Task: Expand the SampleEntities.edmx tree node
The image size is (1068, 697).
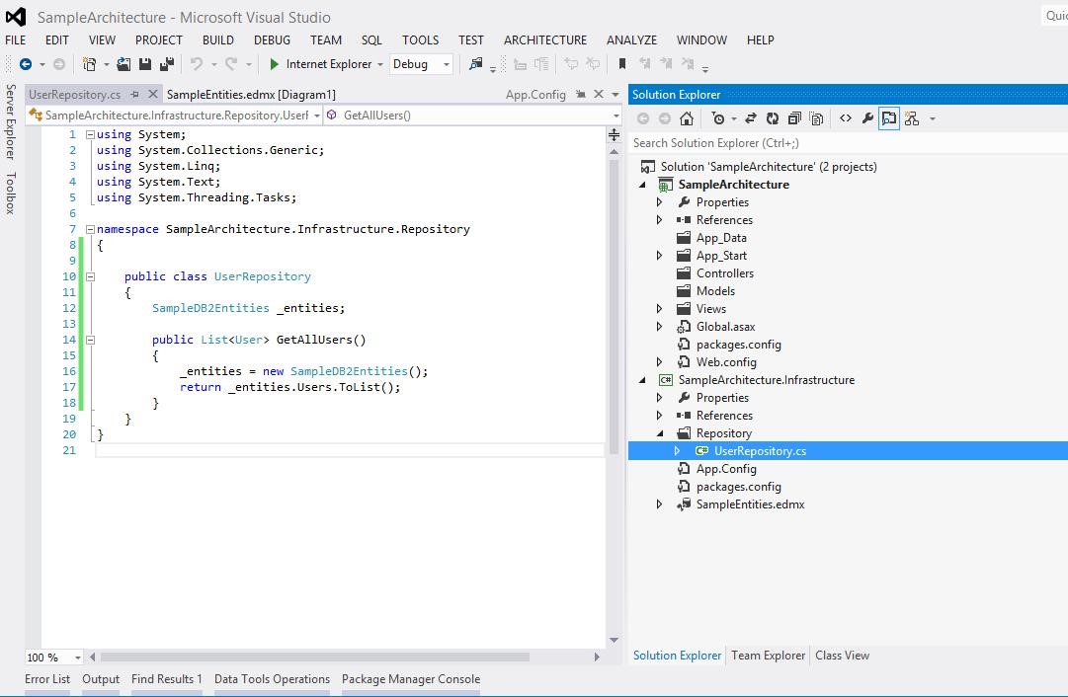Action: pos(659,504)
